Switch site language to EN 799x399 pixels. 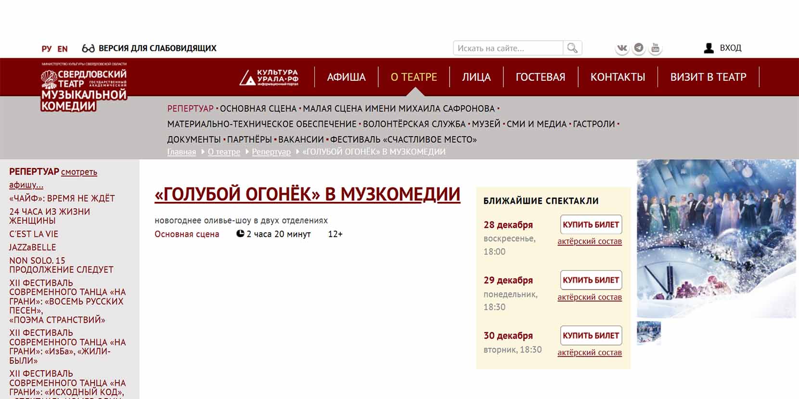pyautogui.click(x=63, y=49)
